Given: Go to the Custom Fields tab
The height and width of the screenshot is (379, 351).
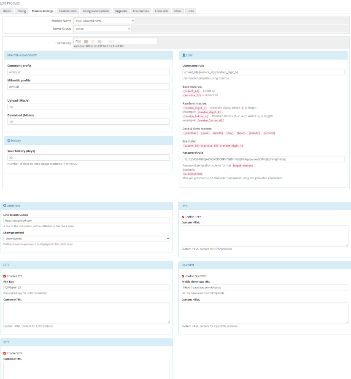Looking at the screenshot, I should pyautogui.click(x=67, y=11).
